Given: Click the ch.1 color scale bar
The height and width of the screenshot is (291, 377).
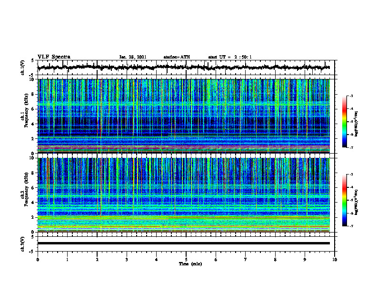Looking at the screenshot, I should pos(344,122).
